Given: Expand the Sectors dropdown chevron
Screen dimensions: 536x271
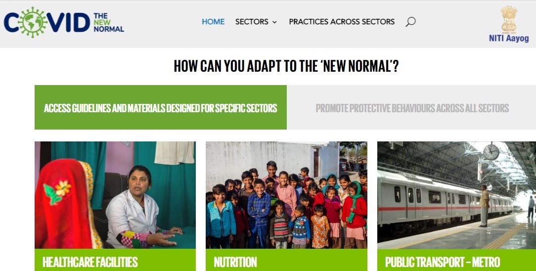Looking at the screenshot, I should [274, 22].
